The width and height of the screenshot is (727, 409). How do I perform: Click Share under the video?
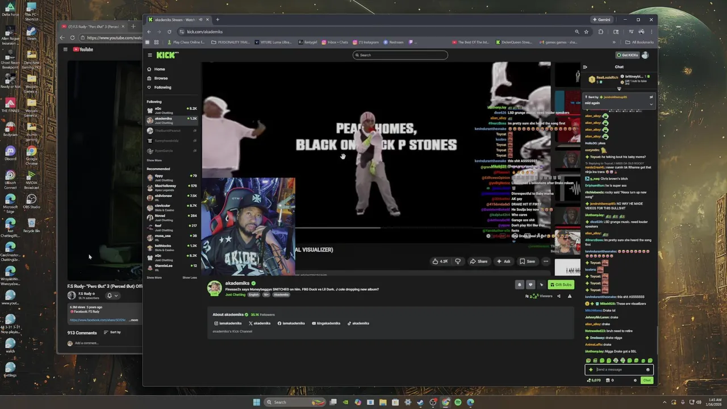click(478, 261)
